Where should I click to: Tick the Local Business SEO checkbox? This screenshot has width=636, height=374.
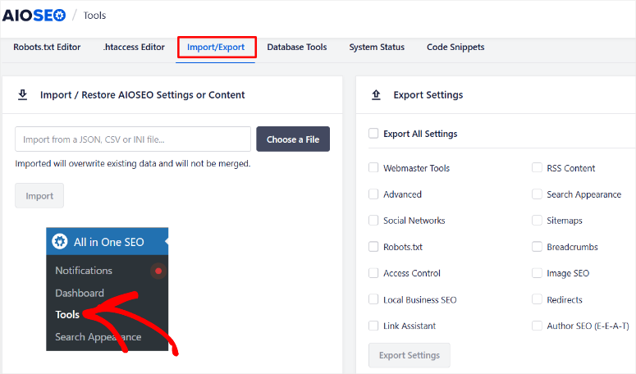[x=373, y=299]
